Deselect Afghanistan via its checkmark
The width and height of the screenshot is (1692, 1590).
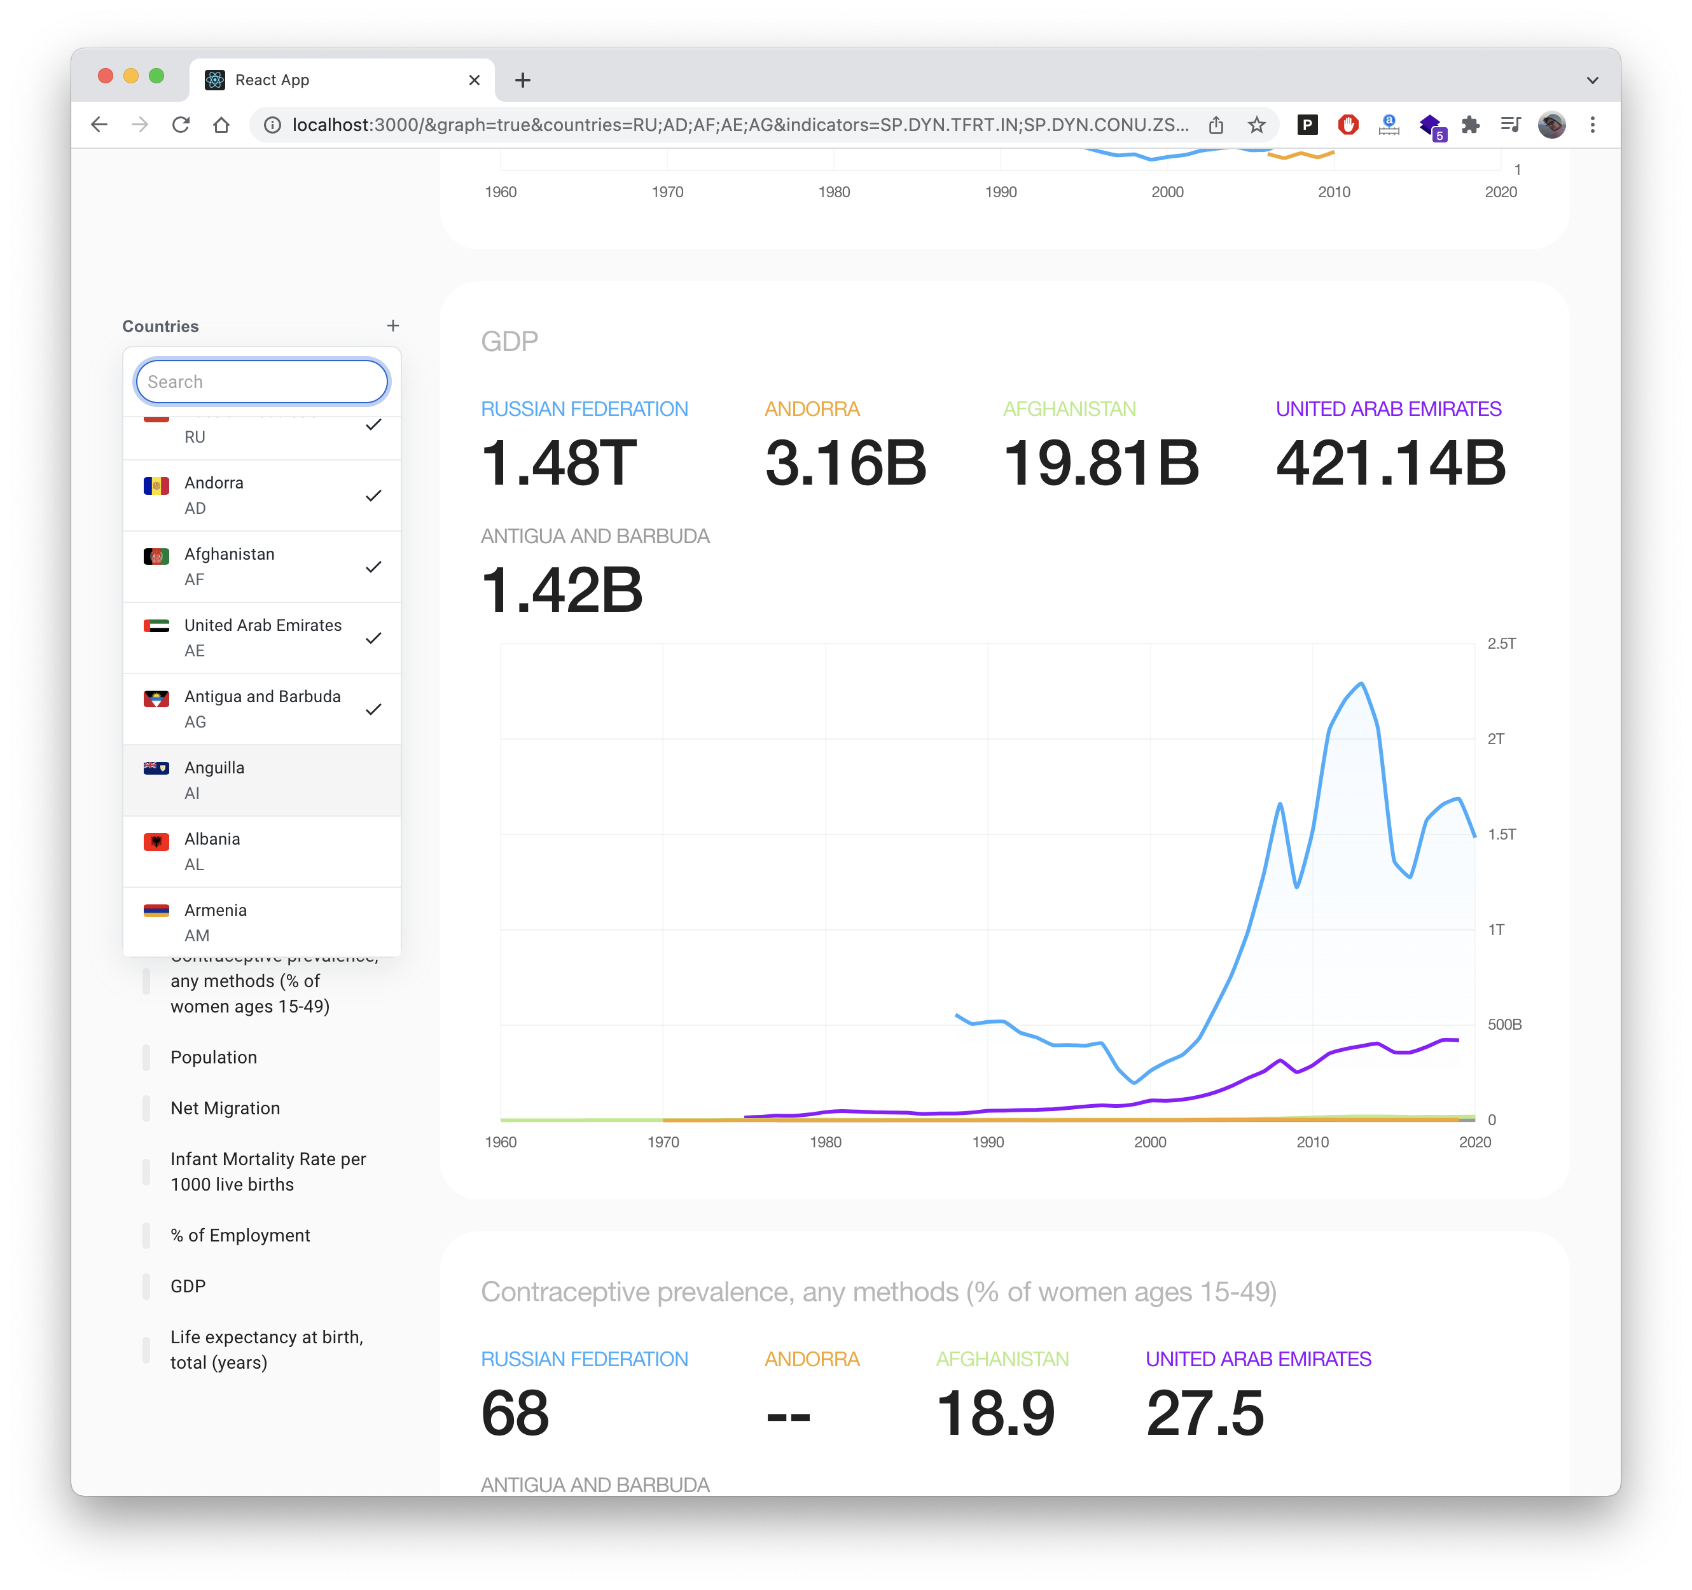tap(373, 566)
